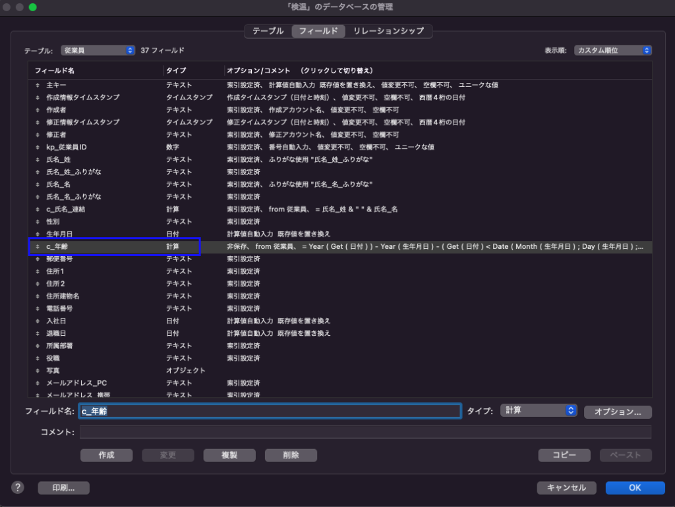Click reorder handle icon for 性別 field
675x507 pixels.
pyautogui.click(x=38, y=222)
